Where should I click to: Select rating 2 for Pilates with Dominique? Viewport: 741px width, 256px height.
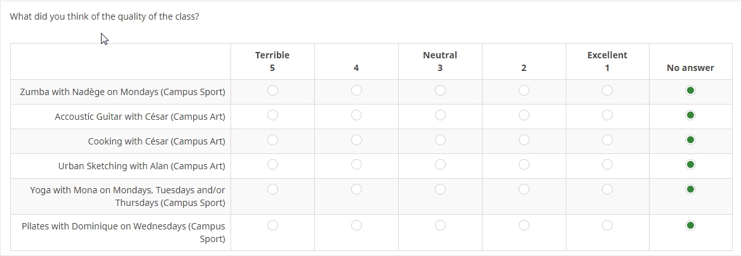pyautogui.click(x=524, y=226)
